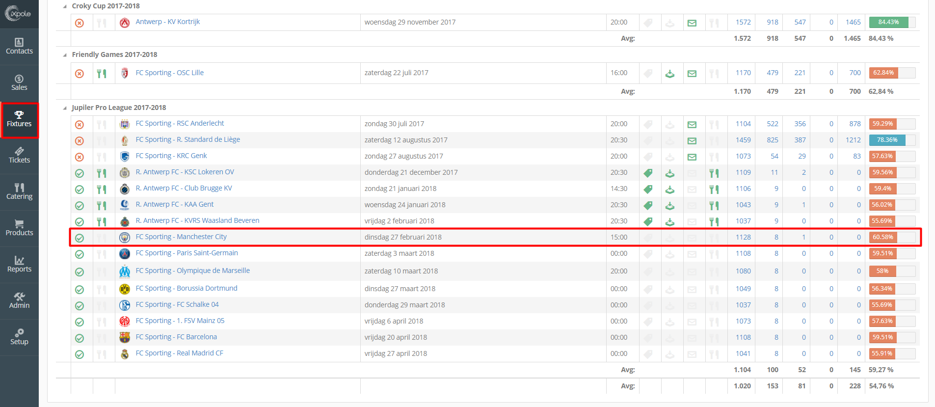Click the 60.58% occupancy bar for Manchester City

tap(892, 237)
